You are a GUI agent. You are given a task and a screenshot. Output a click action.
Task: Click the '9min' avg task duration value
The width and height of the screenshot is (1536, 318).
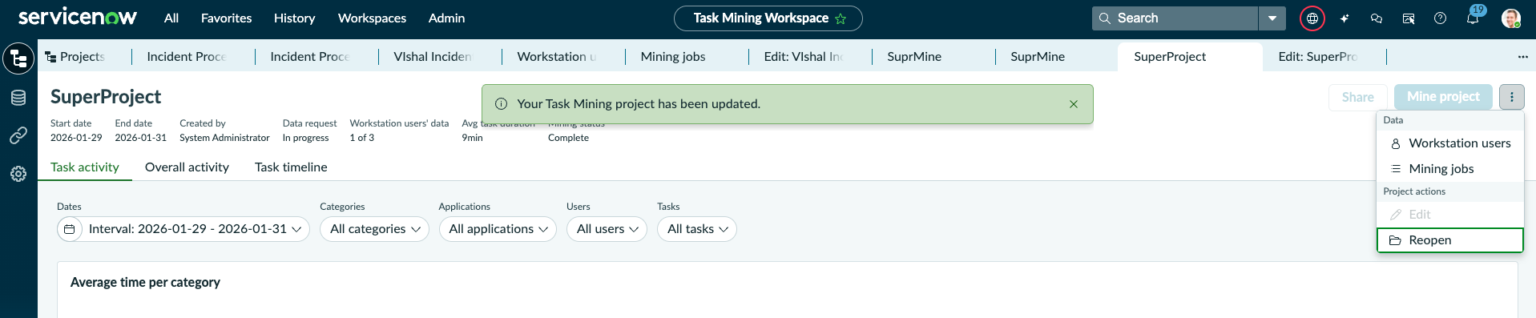(472, 138)
